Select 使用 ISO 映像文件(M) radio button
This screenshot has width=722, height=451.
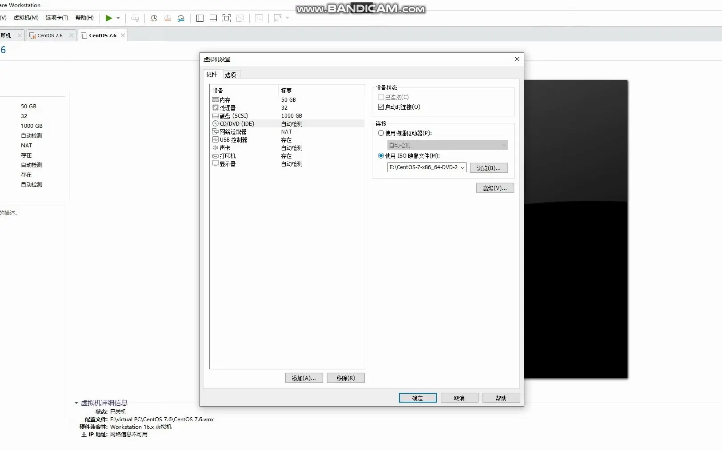381,156
